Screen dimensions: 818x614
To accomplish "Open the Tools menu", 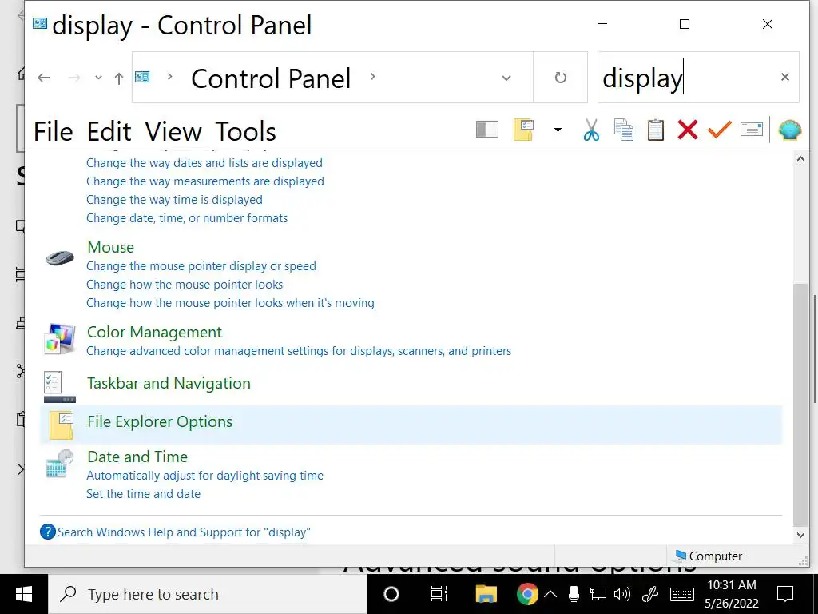I will point(246,131).
